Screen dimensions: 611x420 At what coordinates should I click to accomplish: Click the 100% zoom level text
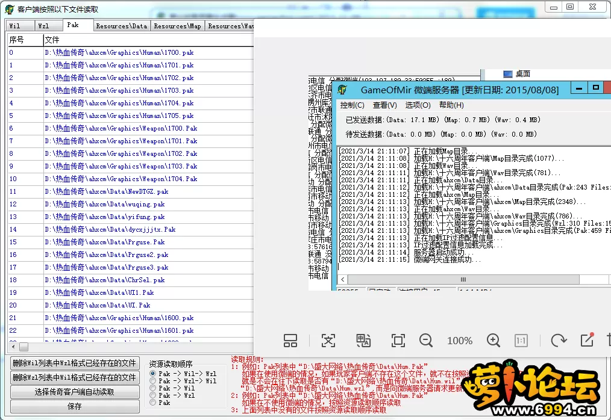[460, 341]
